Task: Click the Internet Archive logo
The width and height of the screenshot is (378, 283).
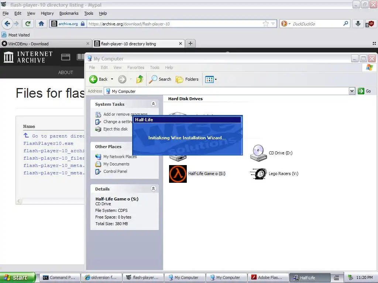Action: tap(28, 57)
